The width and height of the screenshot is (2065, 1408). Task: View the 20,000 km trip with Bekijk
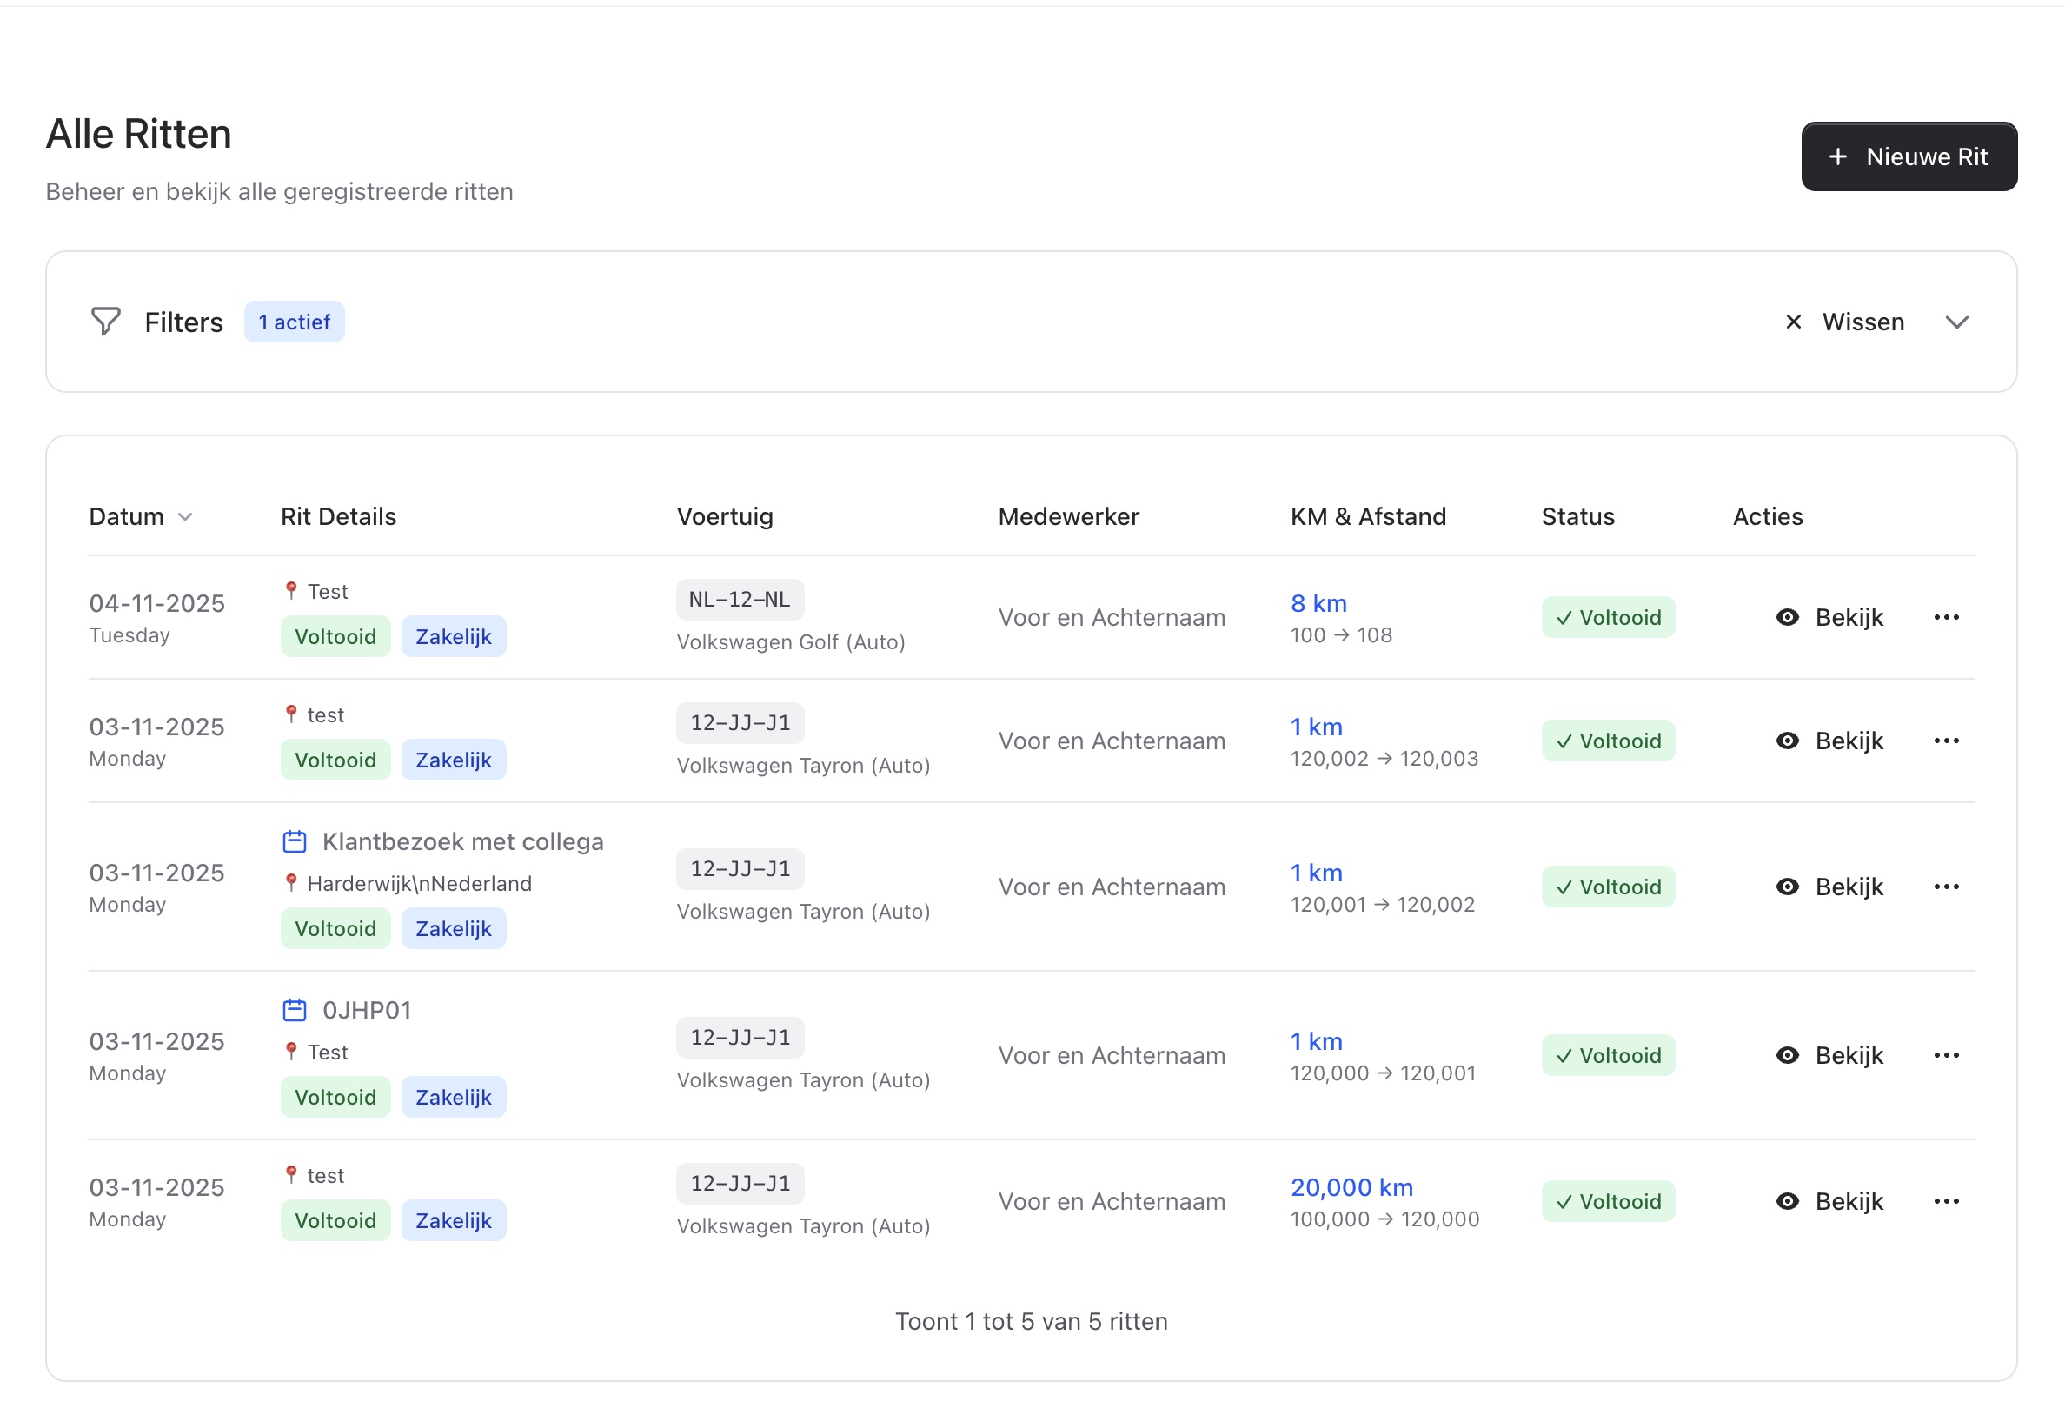point(1829,1201)
